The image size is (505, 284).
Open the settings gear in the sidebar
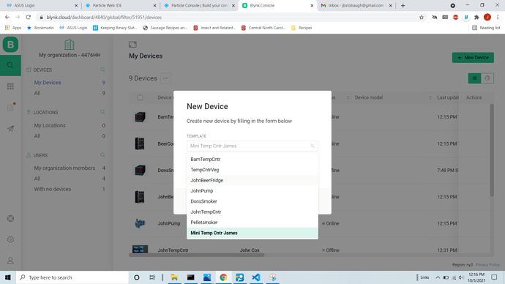coord(10,239)
